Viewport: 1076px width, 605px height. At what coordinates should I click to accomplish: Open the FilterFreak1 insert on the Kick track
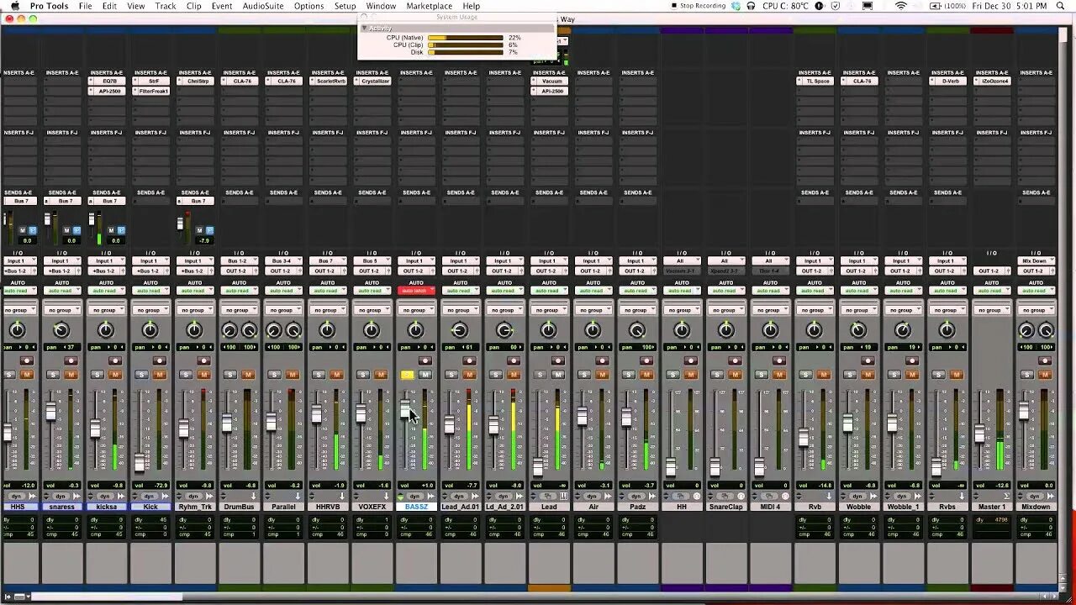coord(152,91)
